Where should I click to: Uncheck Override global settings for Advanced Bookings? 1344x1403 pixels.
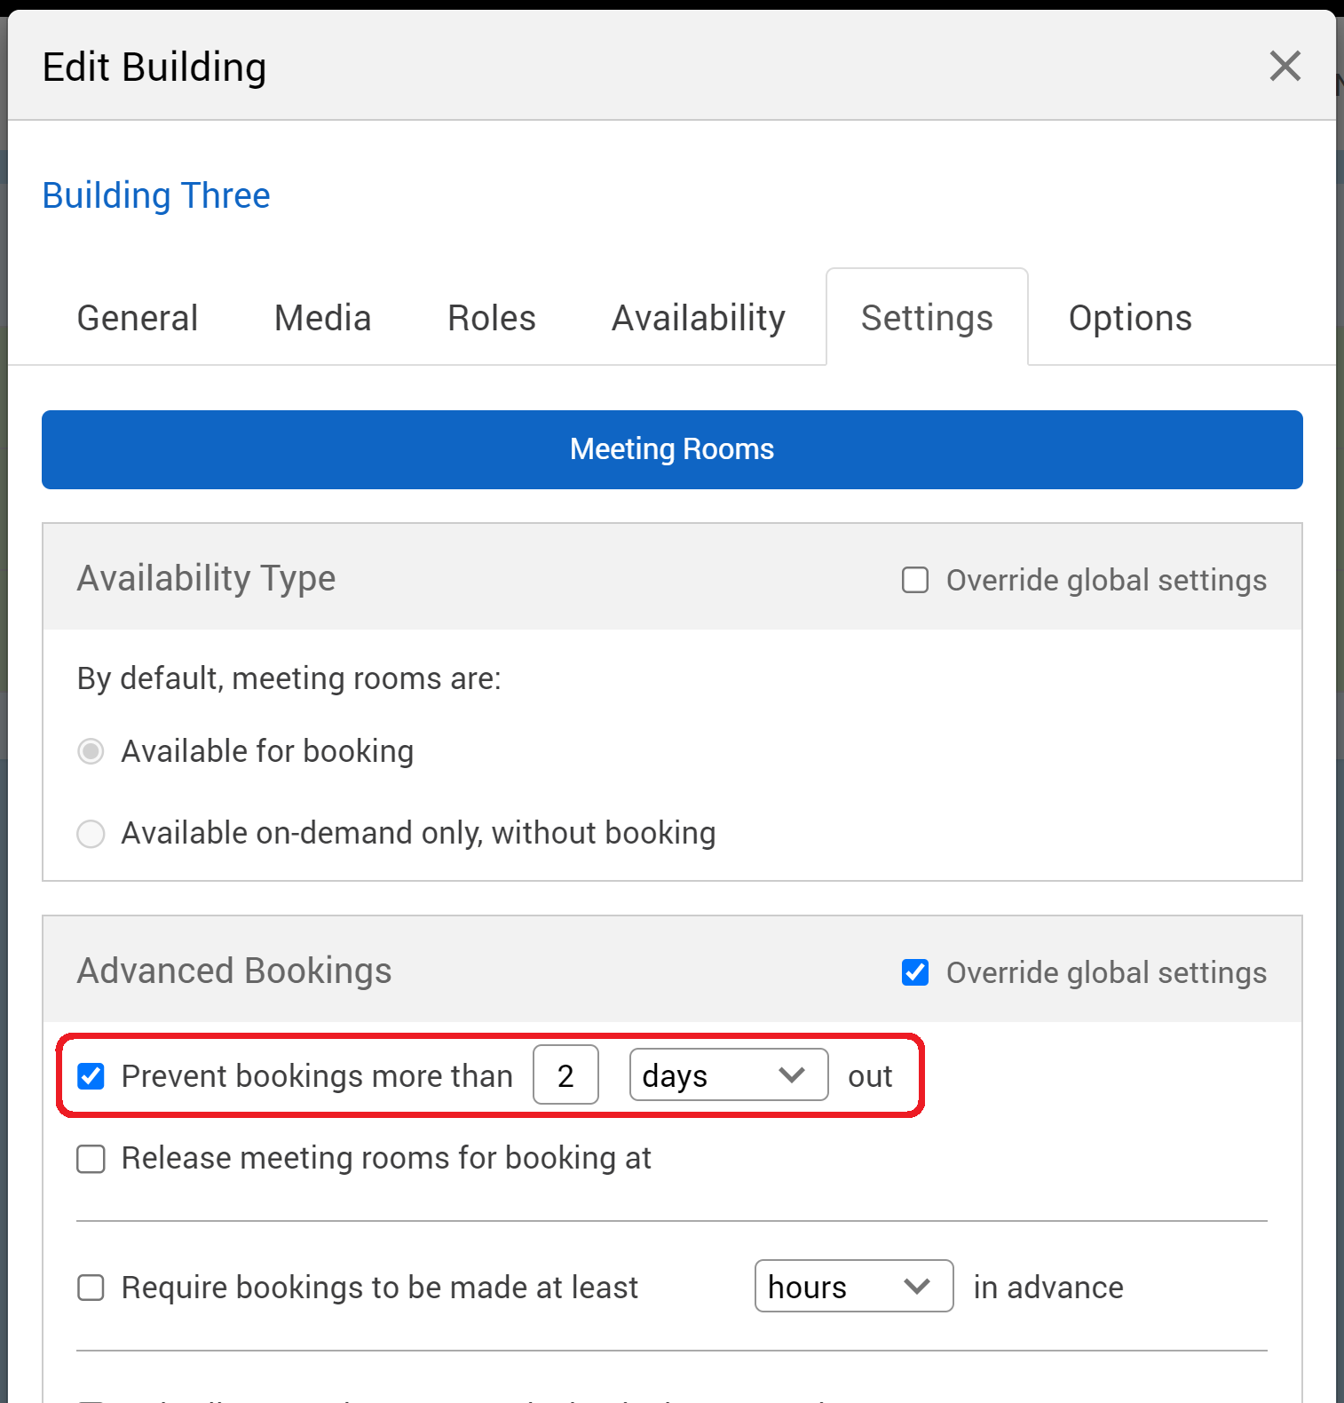(915, 972)
